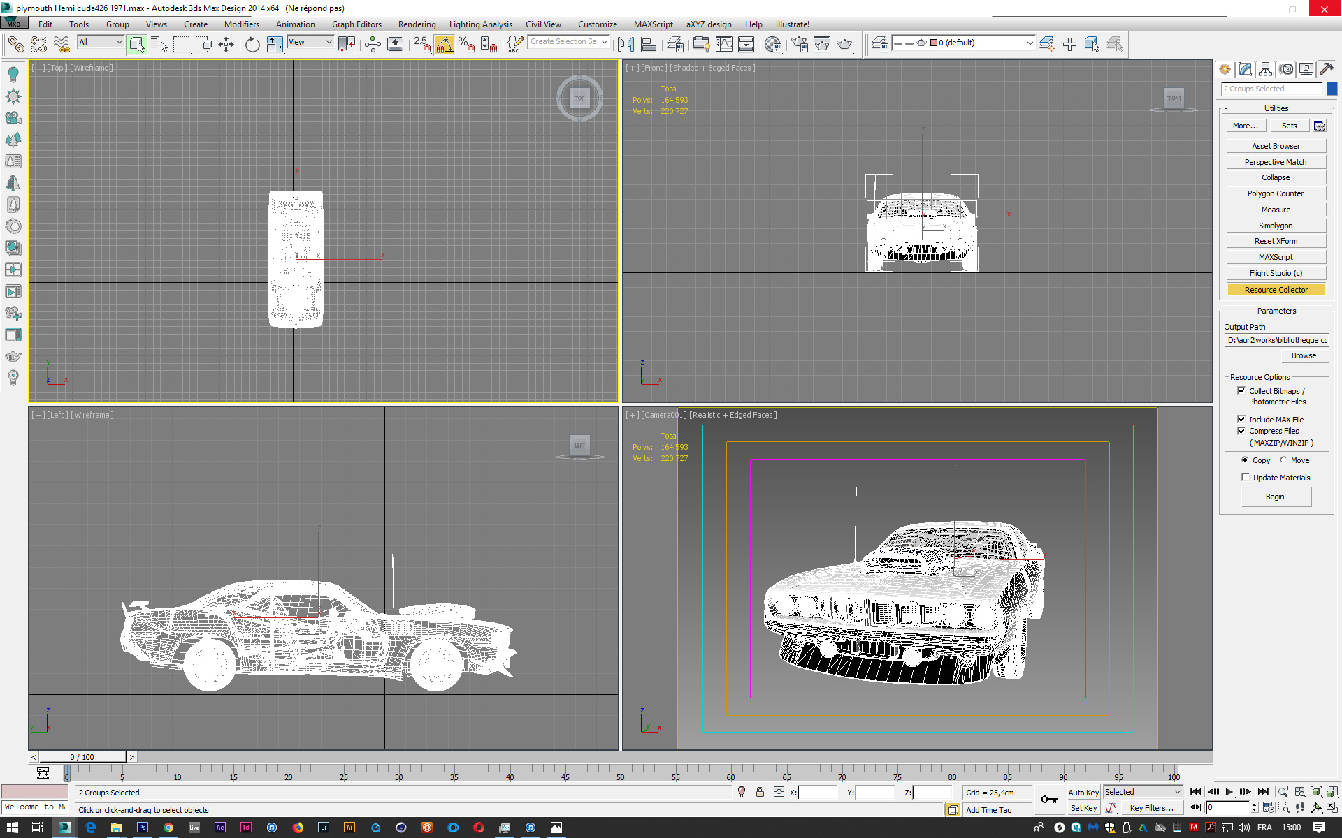Open the Material Editor checker-sphere icon
This screenshot has height=838, width=1342.
point(772,45)
